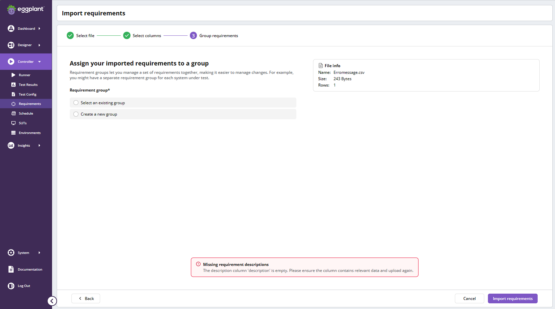
Task: Click the Schedule calendar icon
Action: pos(13,114)
